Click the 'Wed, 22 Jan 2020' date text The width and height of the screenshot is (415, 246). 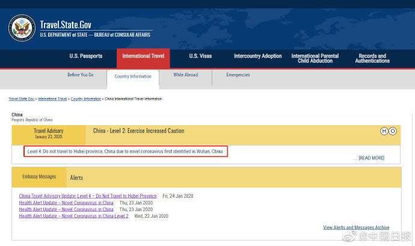pyautogui.click(x=151, y=216)
